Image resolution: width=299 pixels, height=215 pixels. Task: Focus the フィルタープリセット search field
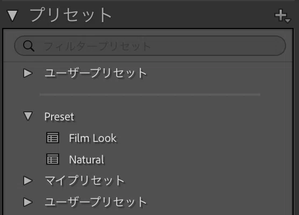[x=150, y=46]
